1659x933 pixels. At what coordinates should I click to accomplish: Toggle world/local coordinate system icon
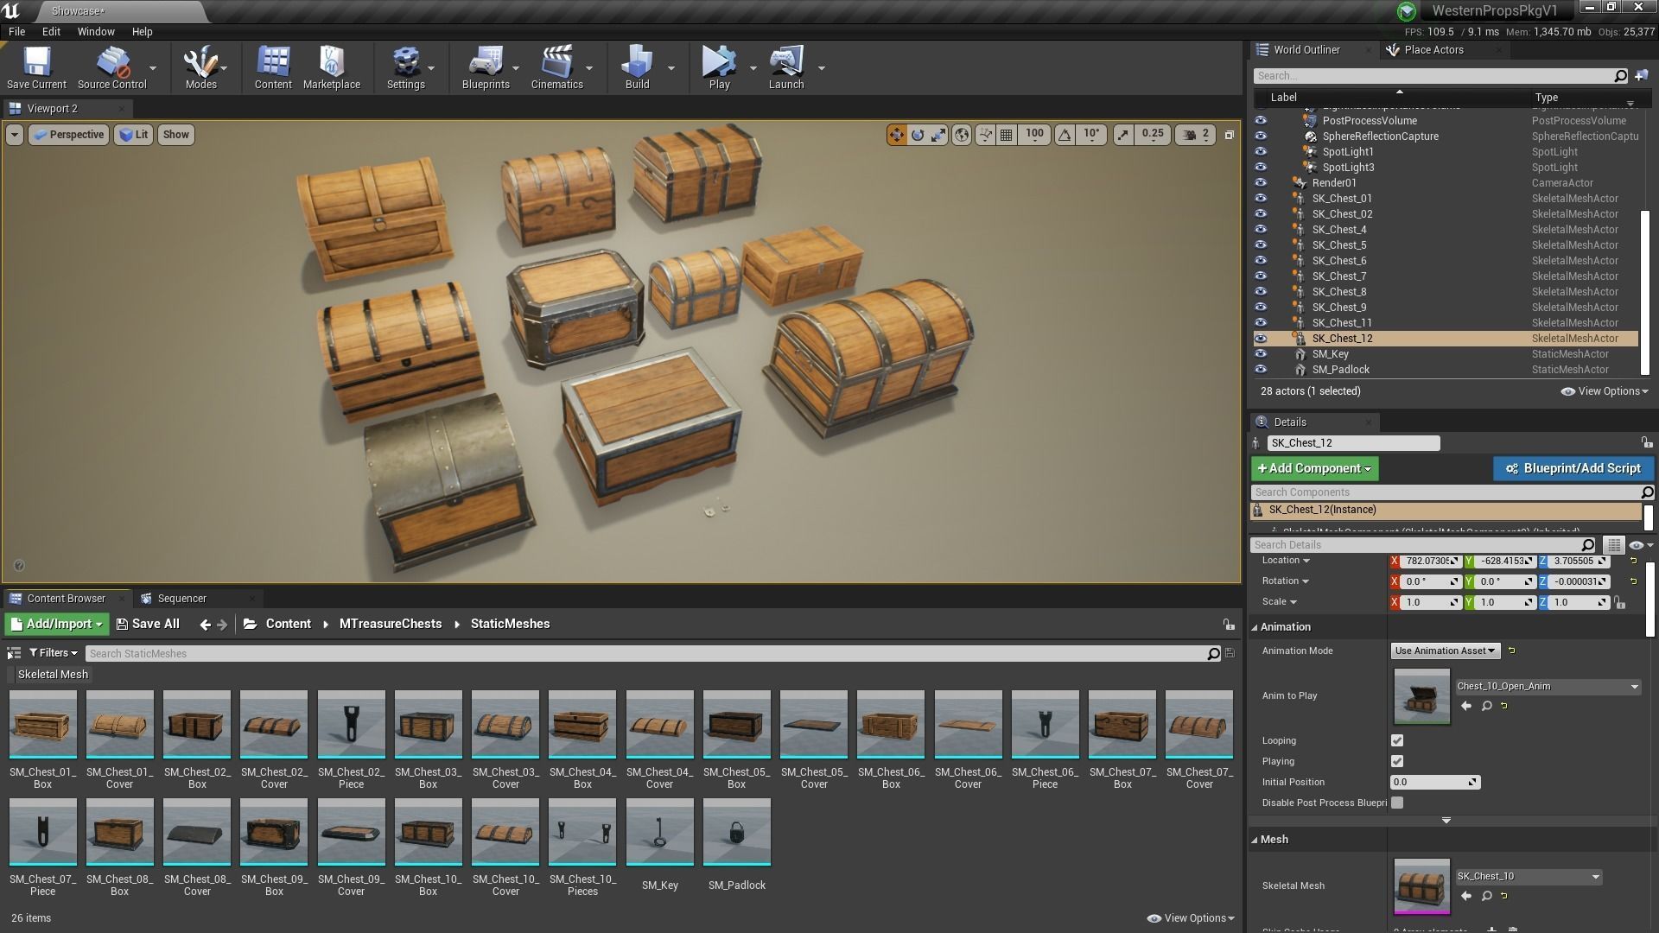pyautogui.click(x=961, y=135)
